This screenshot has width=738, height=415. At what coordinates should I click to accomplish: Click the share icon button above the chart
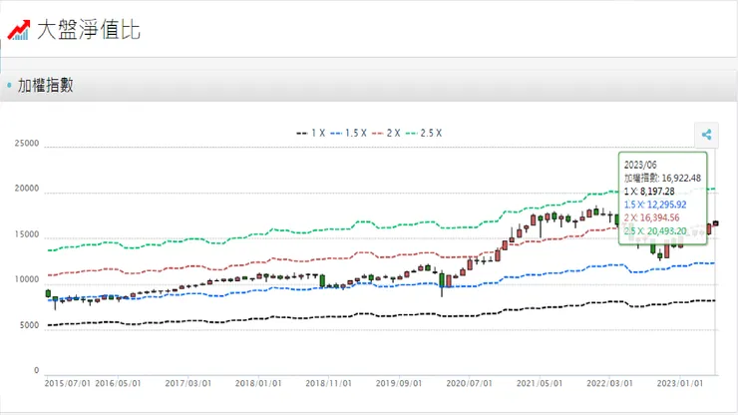[705, 135]
